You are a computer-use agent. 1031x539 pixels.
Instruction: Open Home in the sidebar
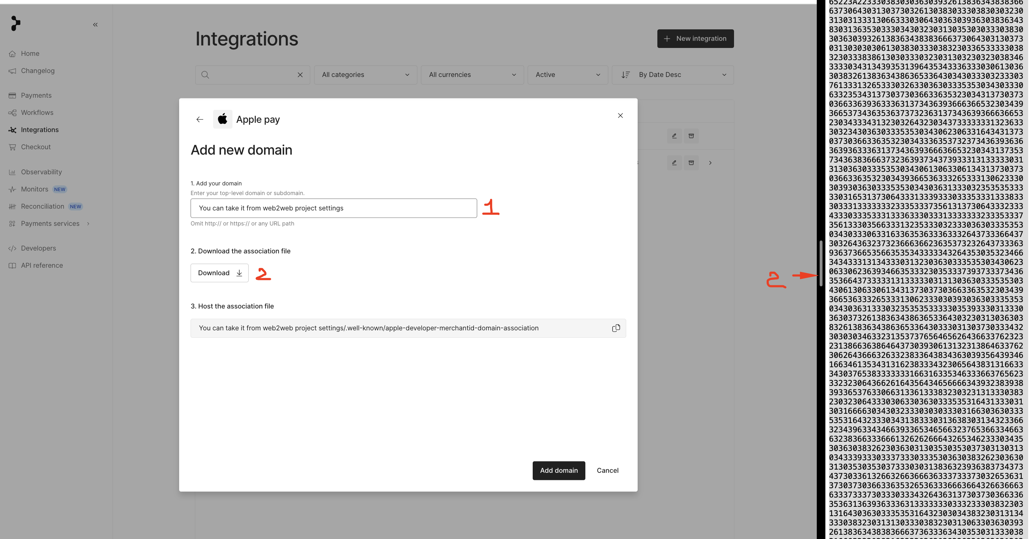click(x=30, y=54)
